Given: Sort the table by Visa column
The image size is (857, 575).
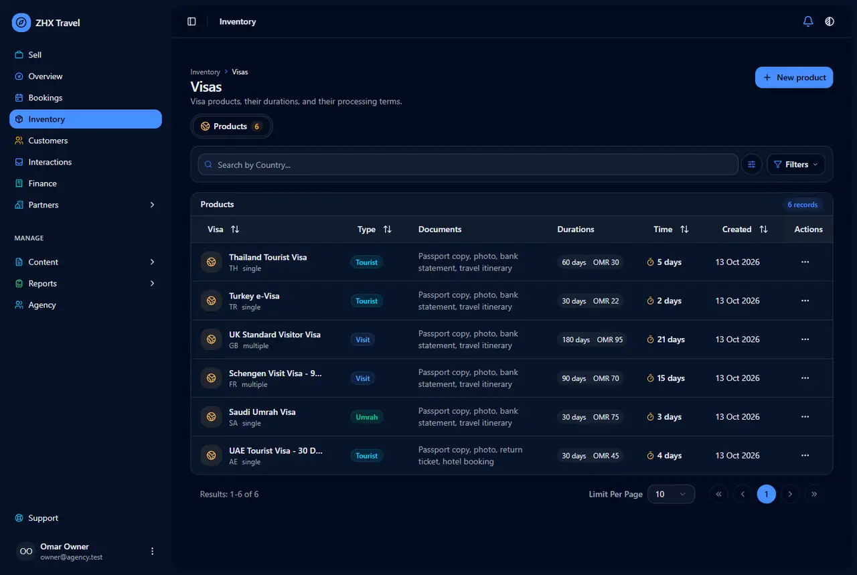Looking at the screenshot, I should tap(235, 230).
